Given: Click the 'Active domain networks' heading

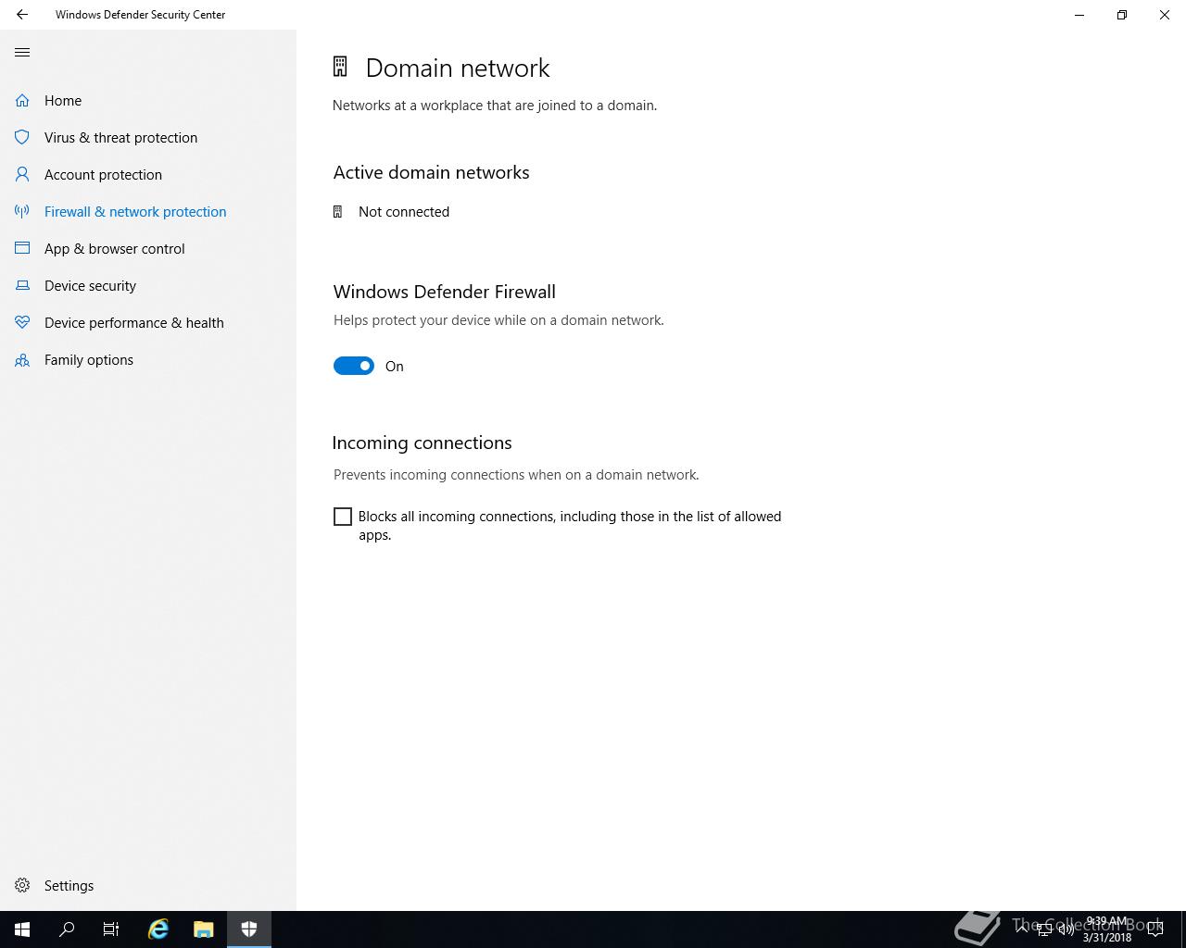Looking at the screenshot, I should (432, 172).
